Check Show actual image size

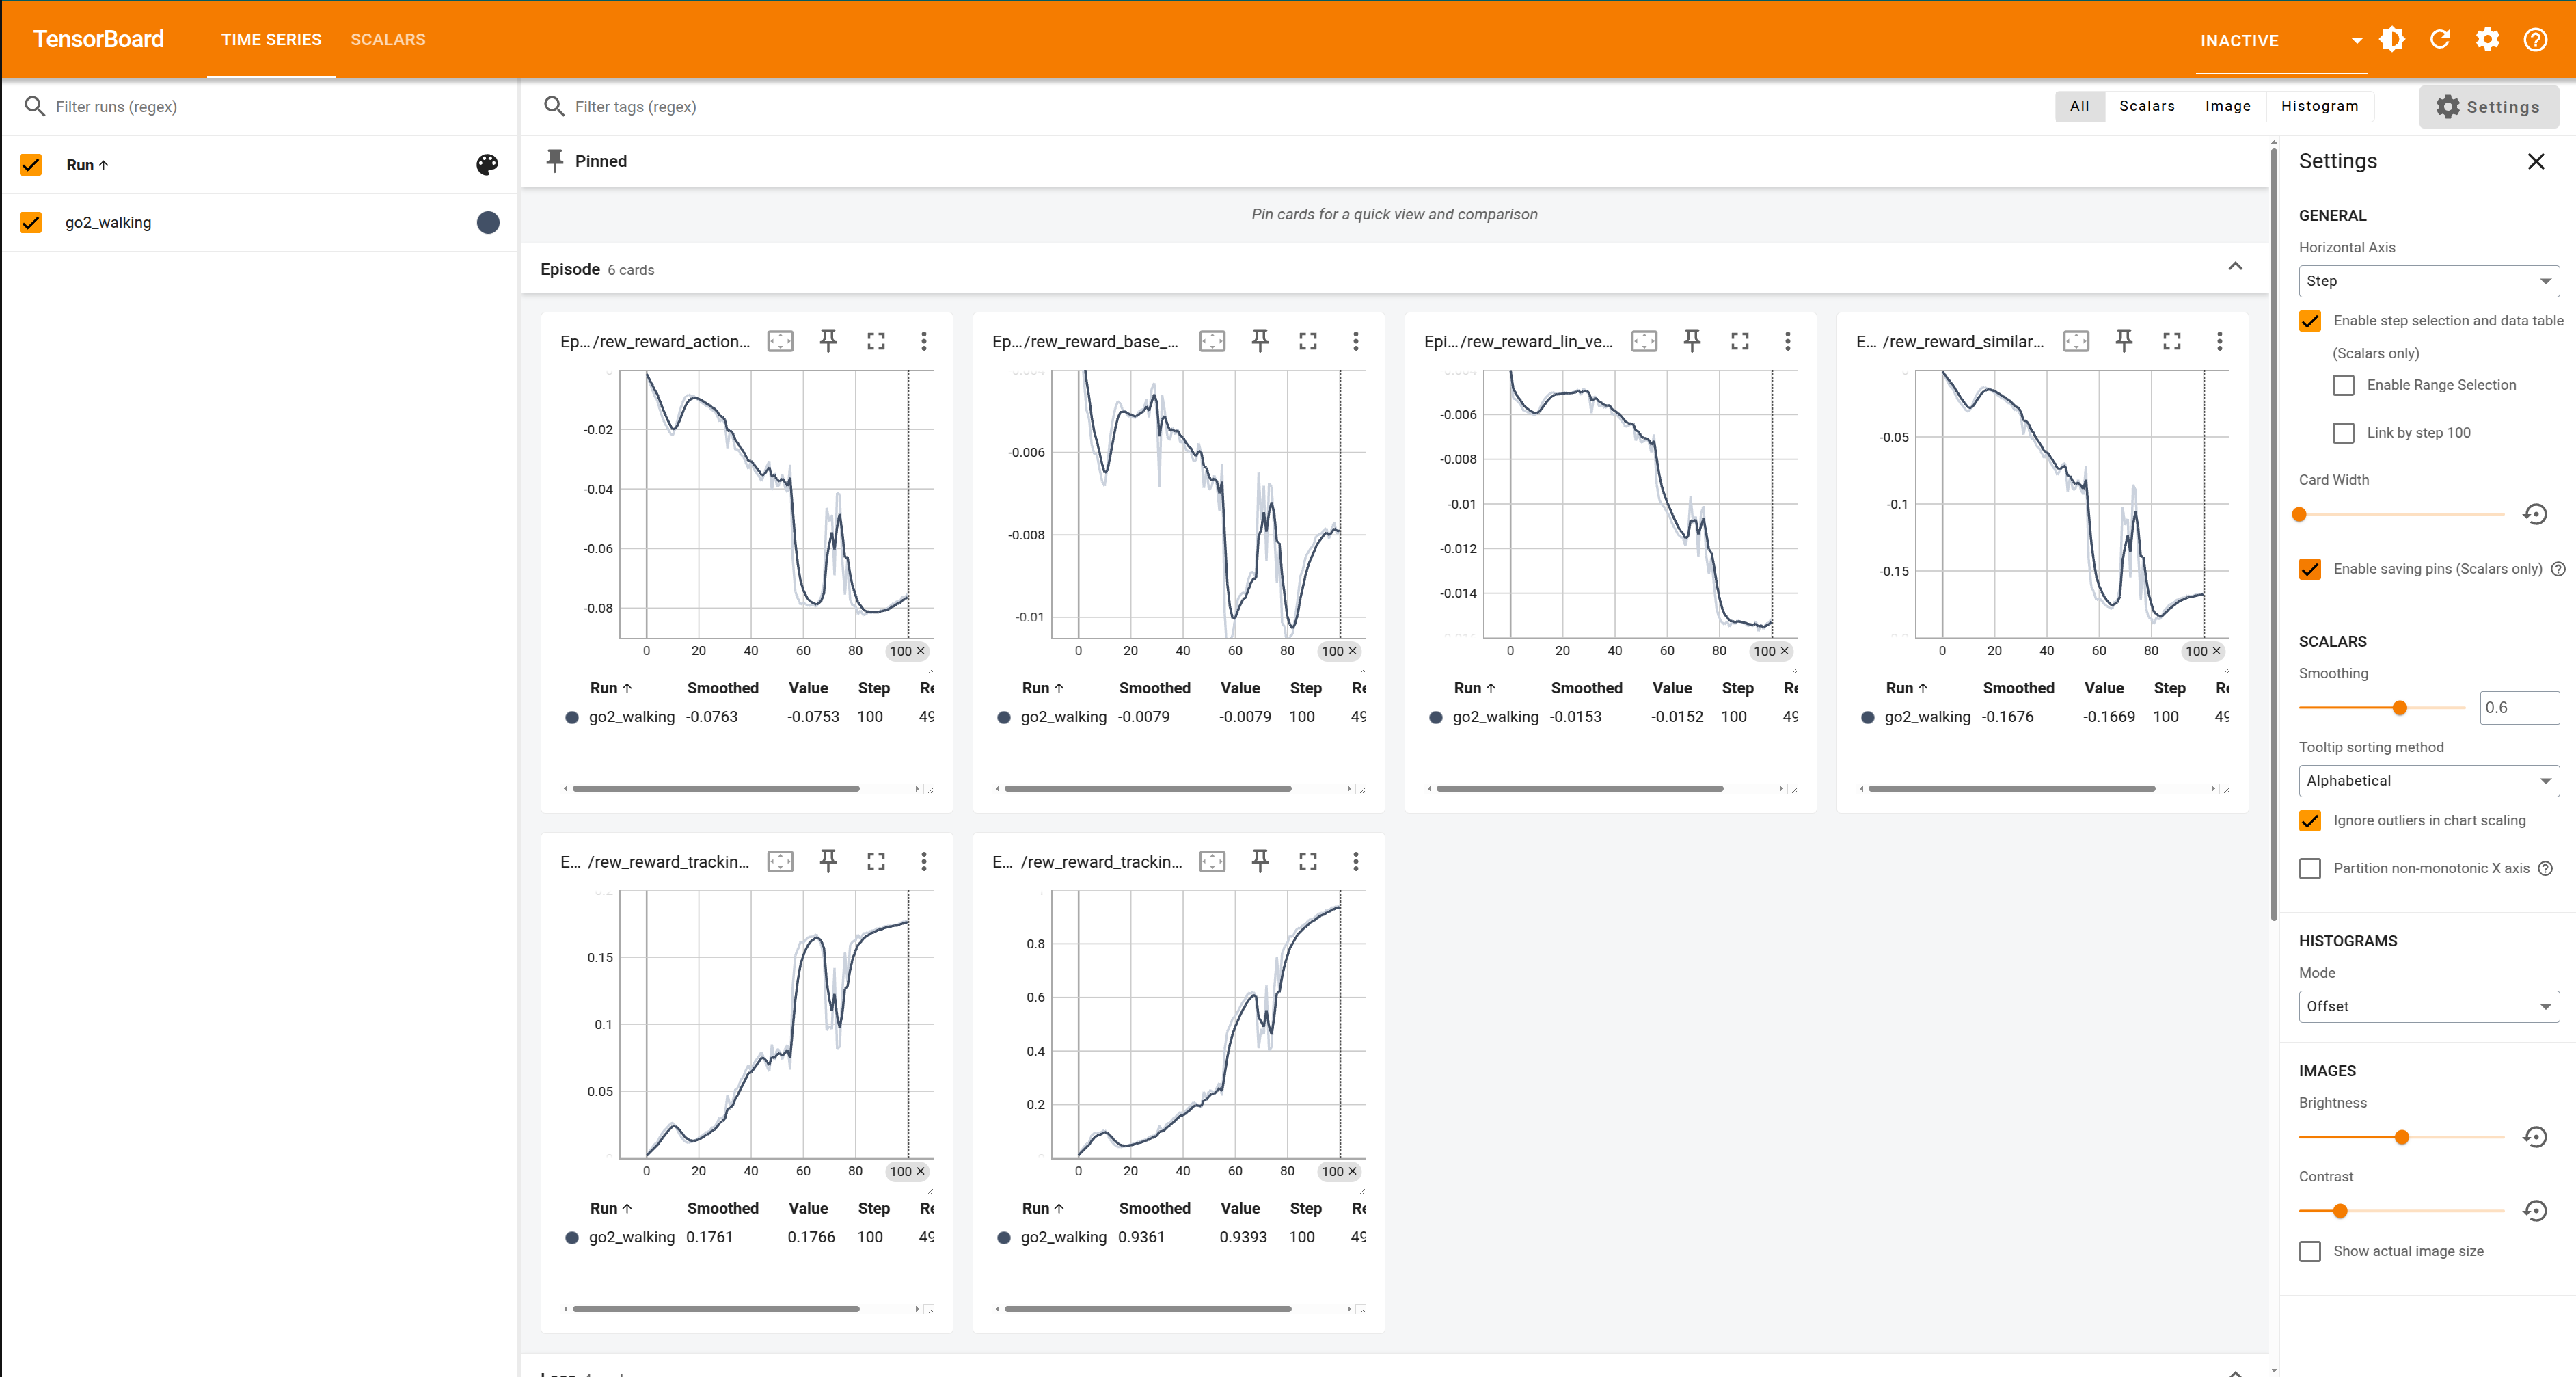(2310, 1252)
